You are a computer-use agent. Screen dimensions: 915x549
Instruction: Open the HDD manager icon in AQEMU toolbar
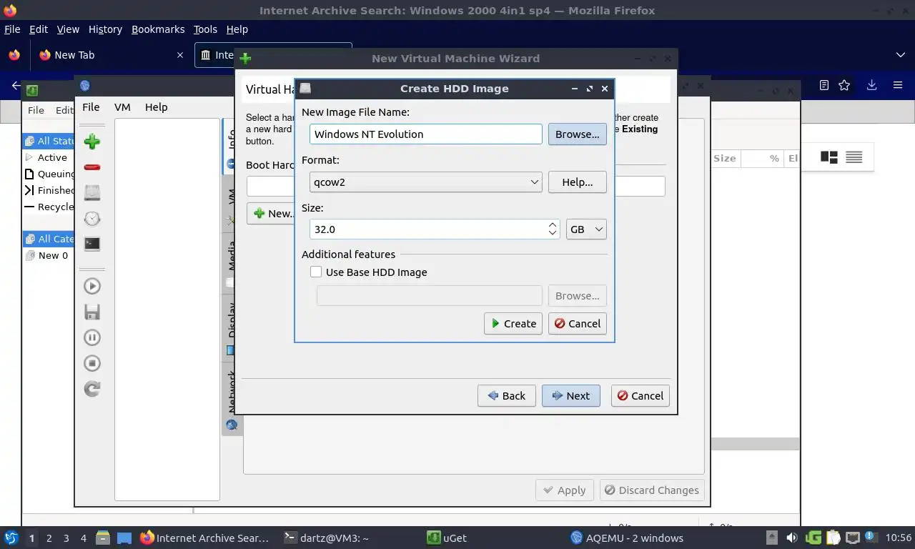point(92,192)
